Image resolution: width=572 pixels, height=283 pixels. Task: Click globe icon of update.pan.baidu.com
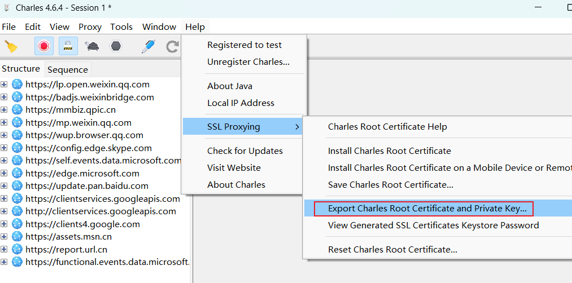17,185
